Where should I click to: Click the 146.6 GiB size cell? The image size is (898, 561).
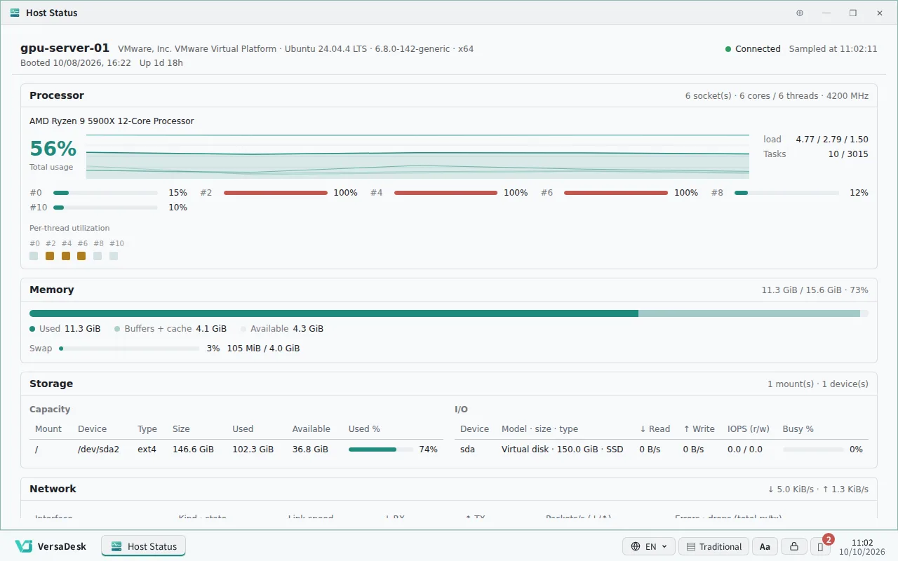193,450
